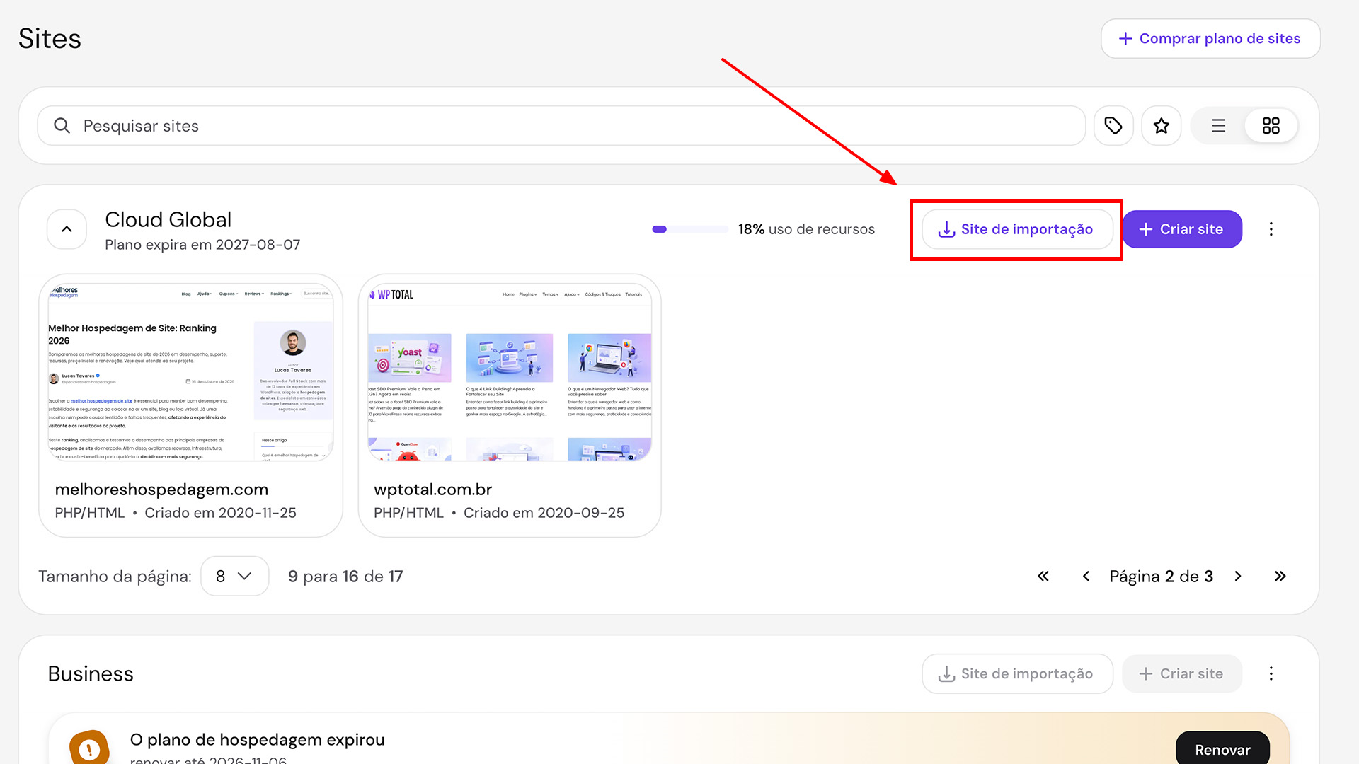Screen dimensions: 1359x764
Task: Click Site de importação for Cloud Global
Action: click(x=1017, y=229)
